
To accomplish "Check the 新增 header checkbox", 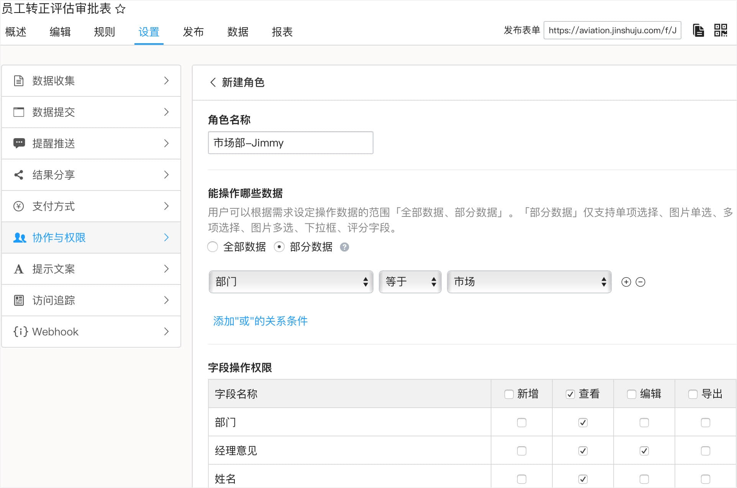I will 509,394.
